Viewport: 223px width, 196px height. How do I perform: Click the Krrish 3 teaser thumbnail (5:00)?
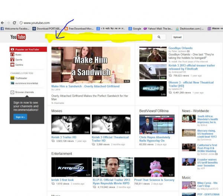coord(153,72)
